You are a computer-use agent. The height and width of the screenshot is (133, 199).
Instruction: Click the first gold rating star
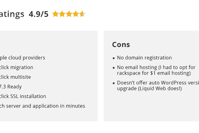pyautogui.click(x=55, y=14)
